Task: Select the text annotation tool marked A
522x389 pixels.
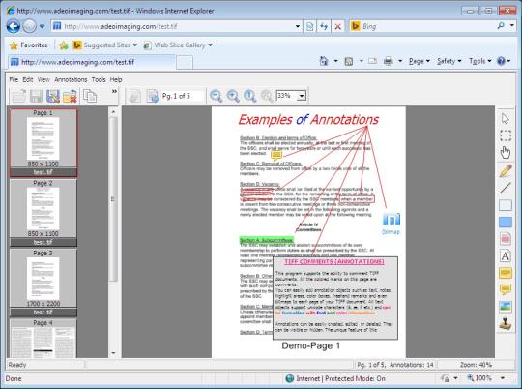Action: click(x=506, y=256)
